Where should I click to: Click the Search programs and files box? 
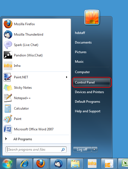(x=36, y=150)
